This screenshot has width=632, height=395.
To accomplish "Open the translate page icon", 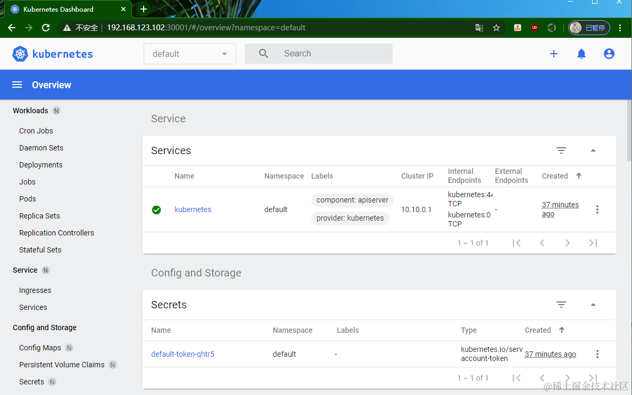I will point(479,28).
